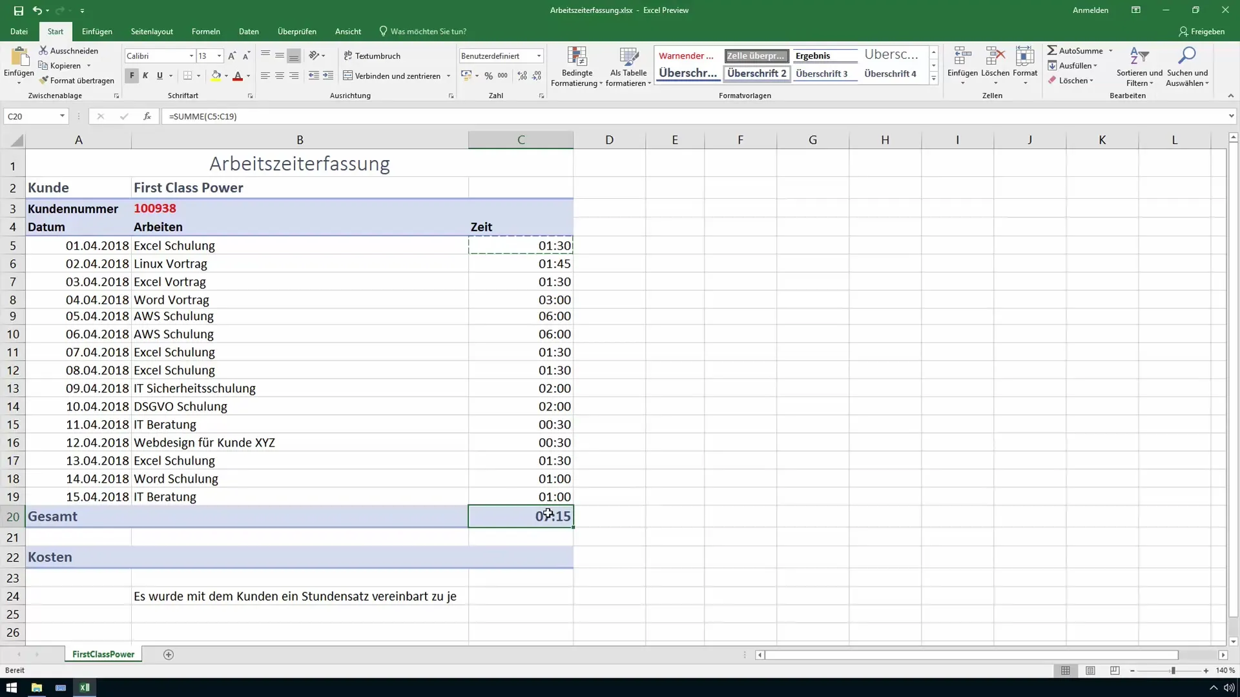Increase font size with the larger A icon

232,56
